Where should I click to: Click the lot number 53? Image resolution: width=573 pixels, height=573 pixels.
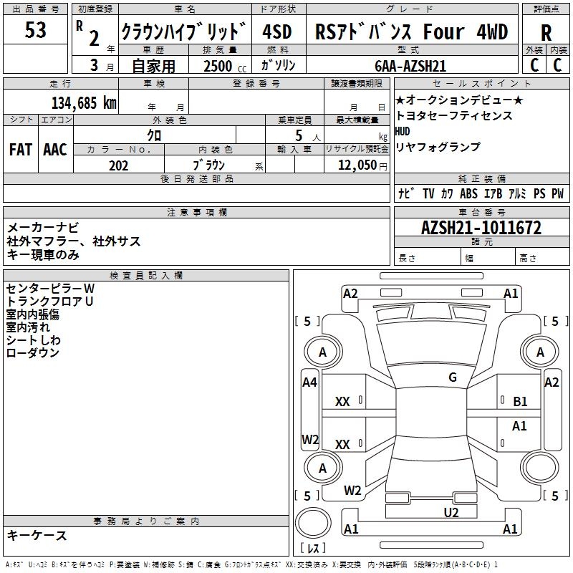[x=35, y=30]
